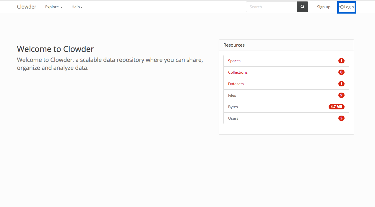
Task: Open the Sign up page
Action: coord(324,7)
